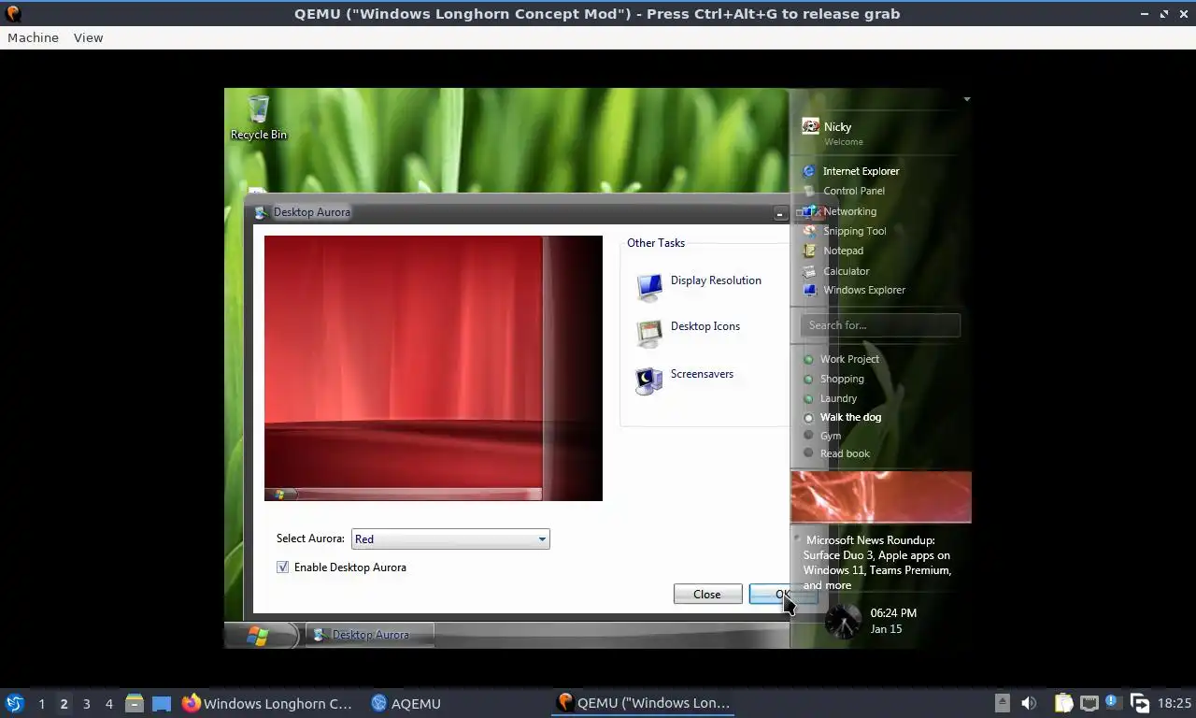The image size is (1196, 718).
Task: Switch to host workspace 1
Action: (41, 703)
